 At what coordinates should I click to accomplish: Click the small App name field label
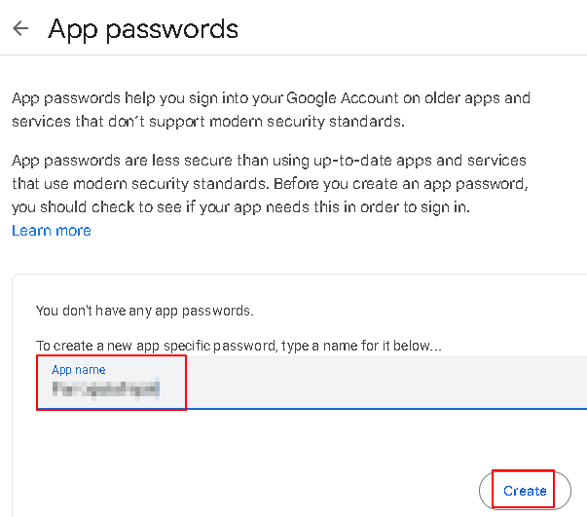coord(78,370)
